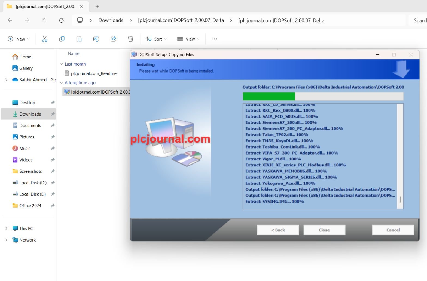This screenshot has width=427, height=281.
Task: Open the Sort dropdown menu
Action: [x=156, y=39]
